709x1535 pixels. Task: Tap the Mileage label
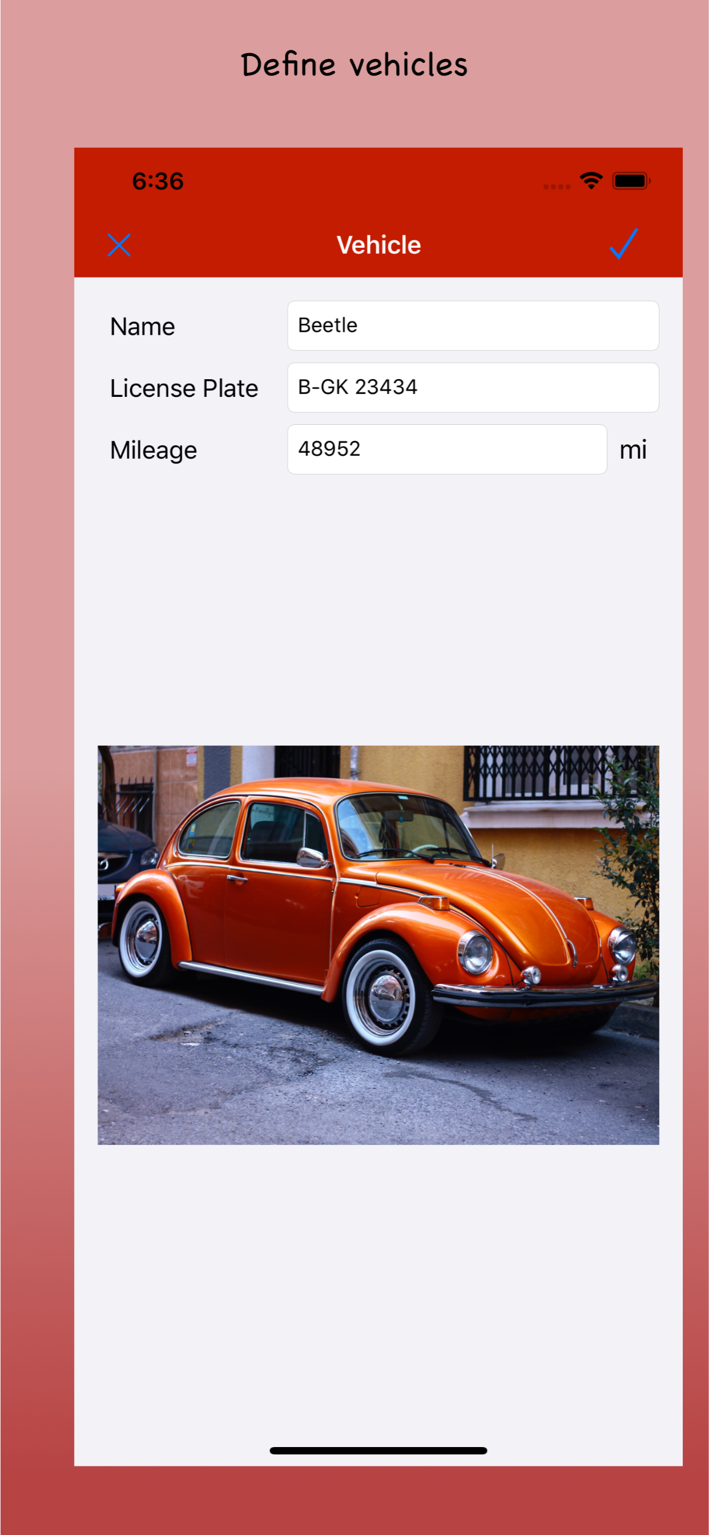[x=154, y=451]
